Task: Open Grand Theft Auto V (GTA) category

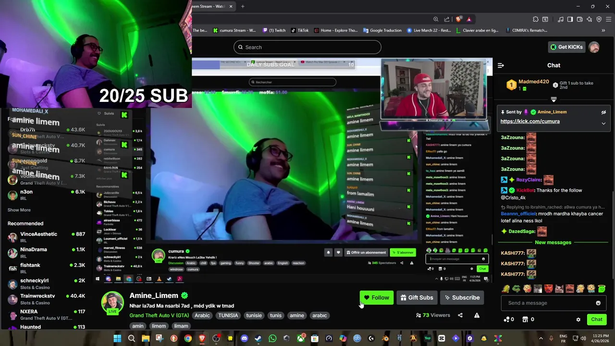Action: [x=159, y=315]
